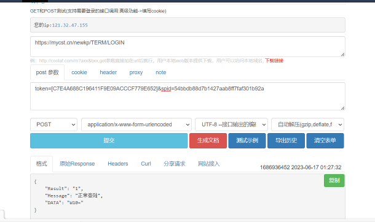Click the red 下载链接 link
This screenshot has width=375, height=222.
(274, 61)
